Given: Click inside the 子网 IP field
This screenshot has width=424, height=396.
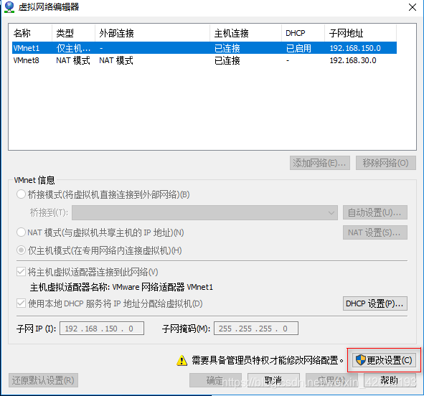Looking at the screenshot, I should [x=102, y=329].
